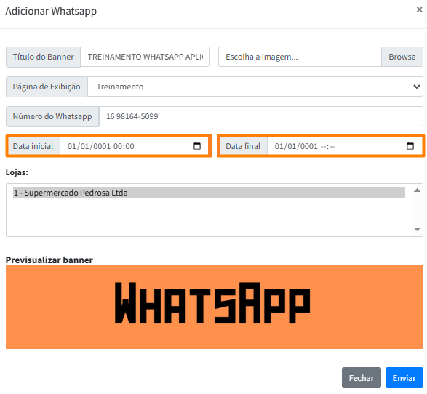Select store 1 - Supermercado Pedrosa Ltda
Screen dimensions: 427x394
(x=209, y=193)
